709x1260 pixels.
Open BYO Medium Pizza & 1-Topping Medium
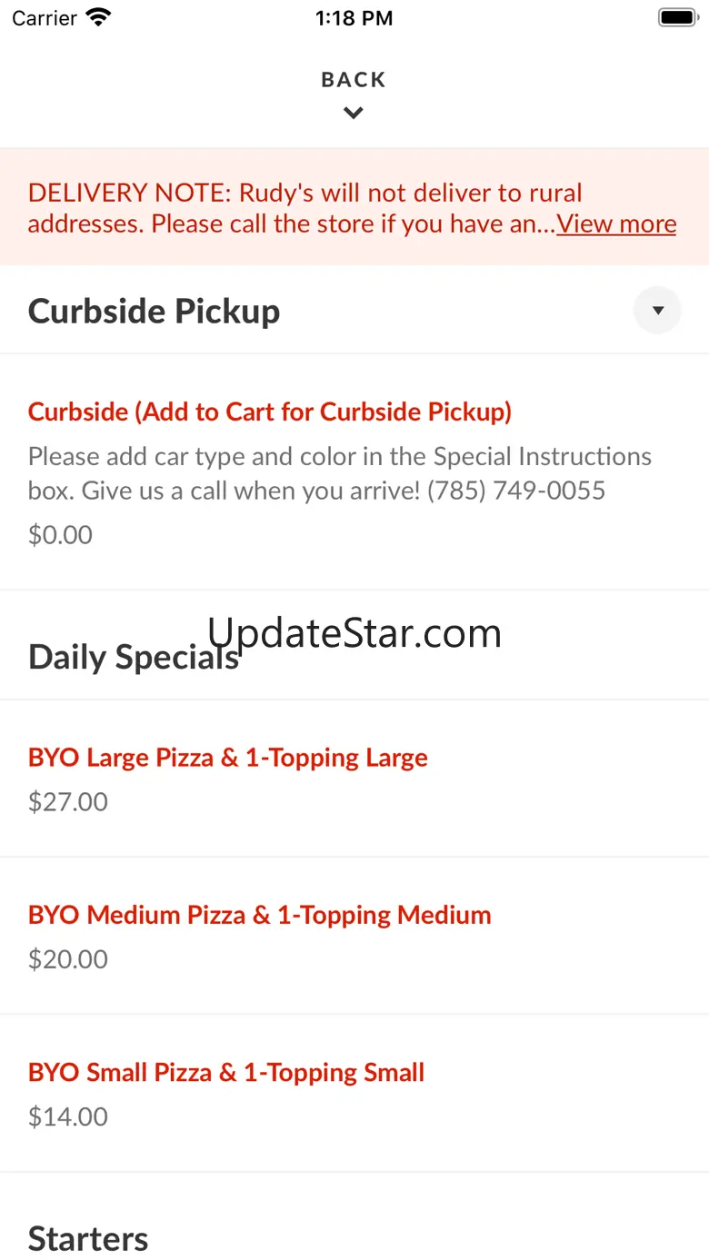pos(260,915)
